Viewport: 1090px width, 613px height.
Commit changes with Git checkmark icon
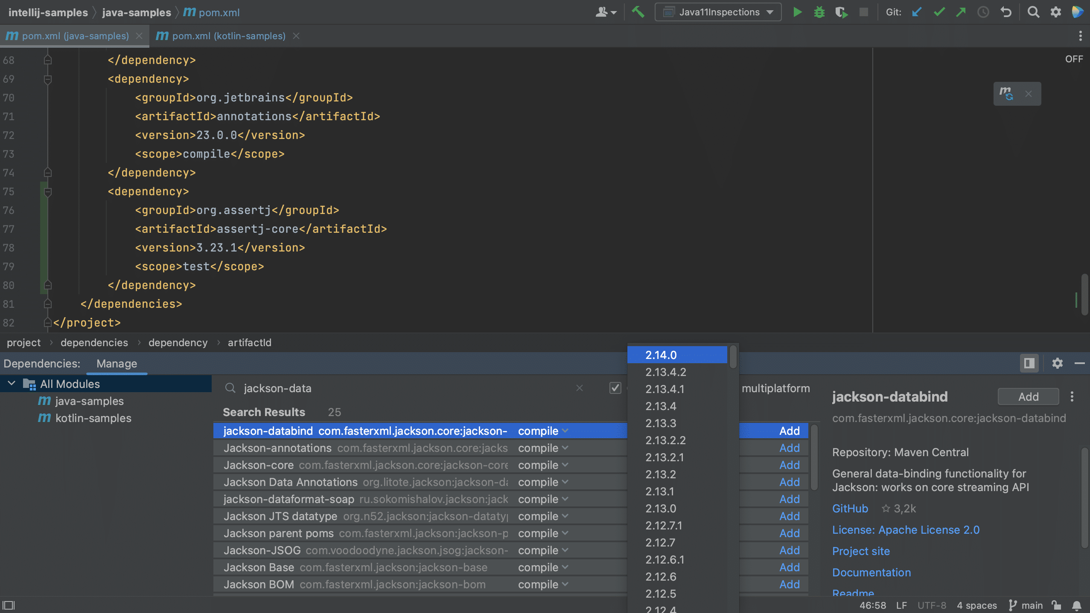pos(939,12)
